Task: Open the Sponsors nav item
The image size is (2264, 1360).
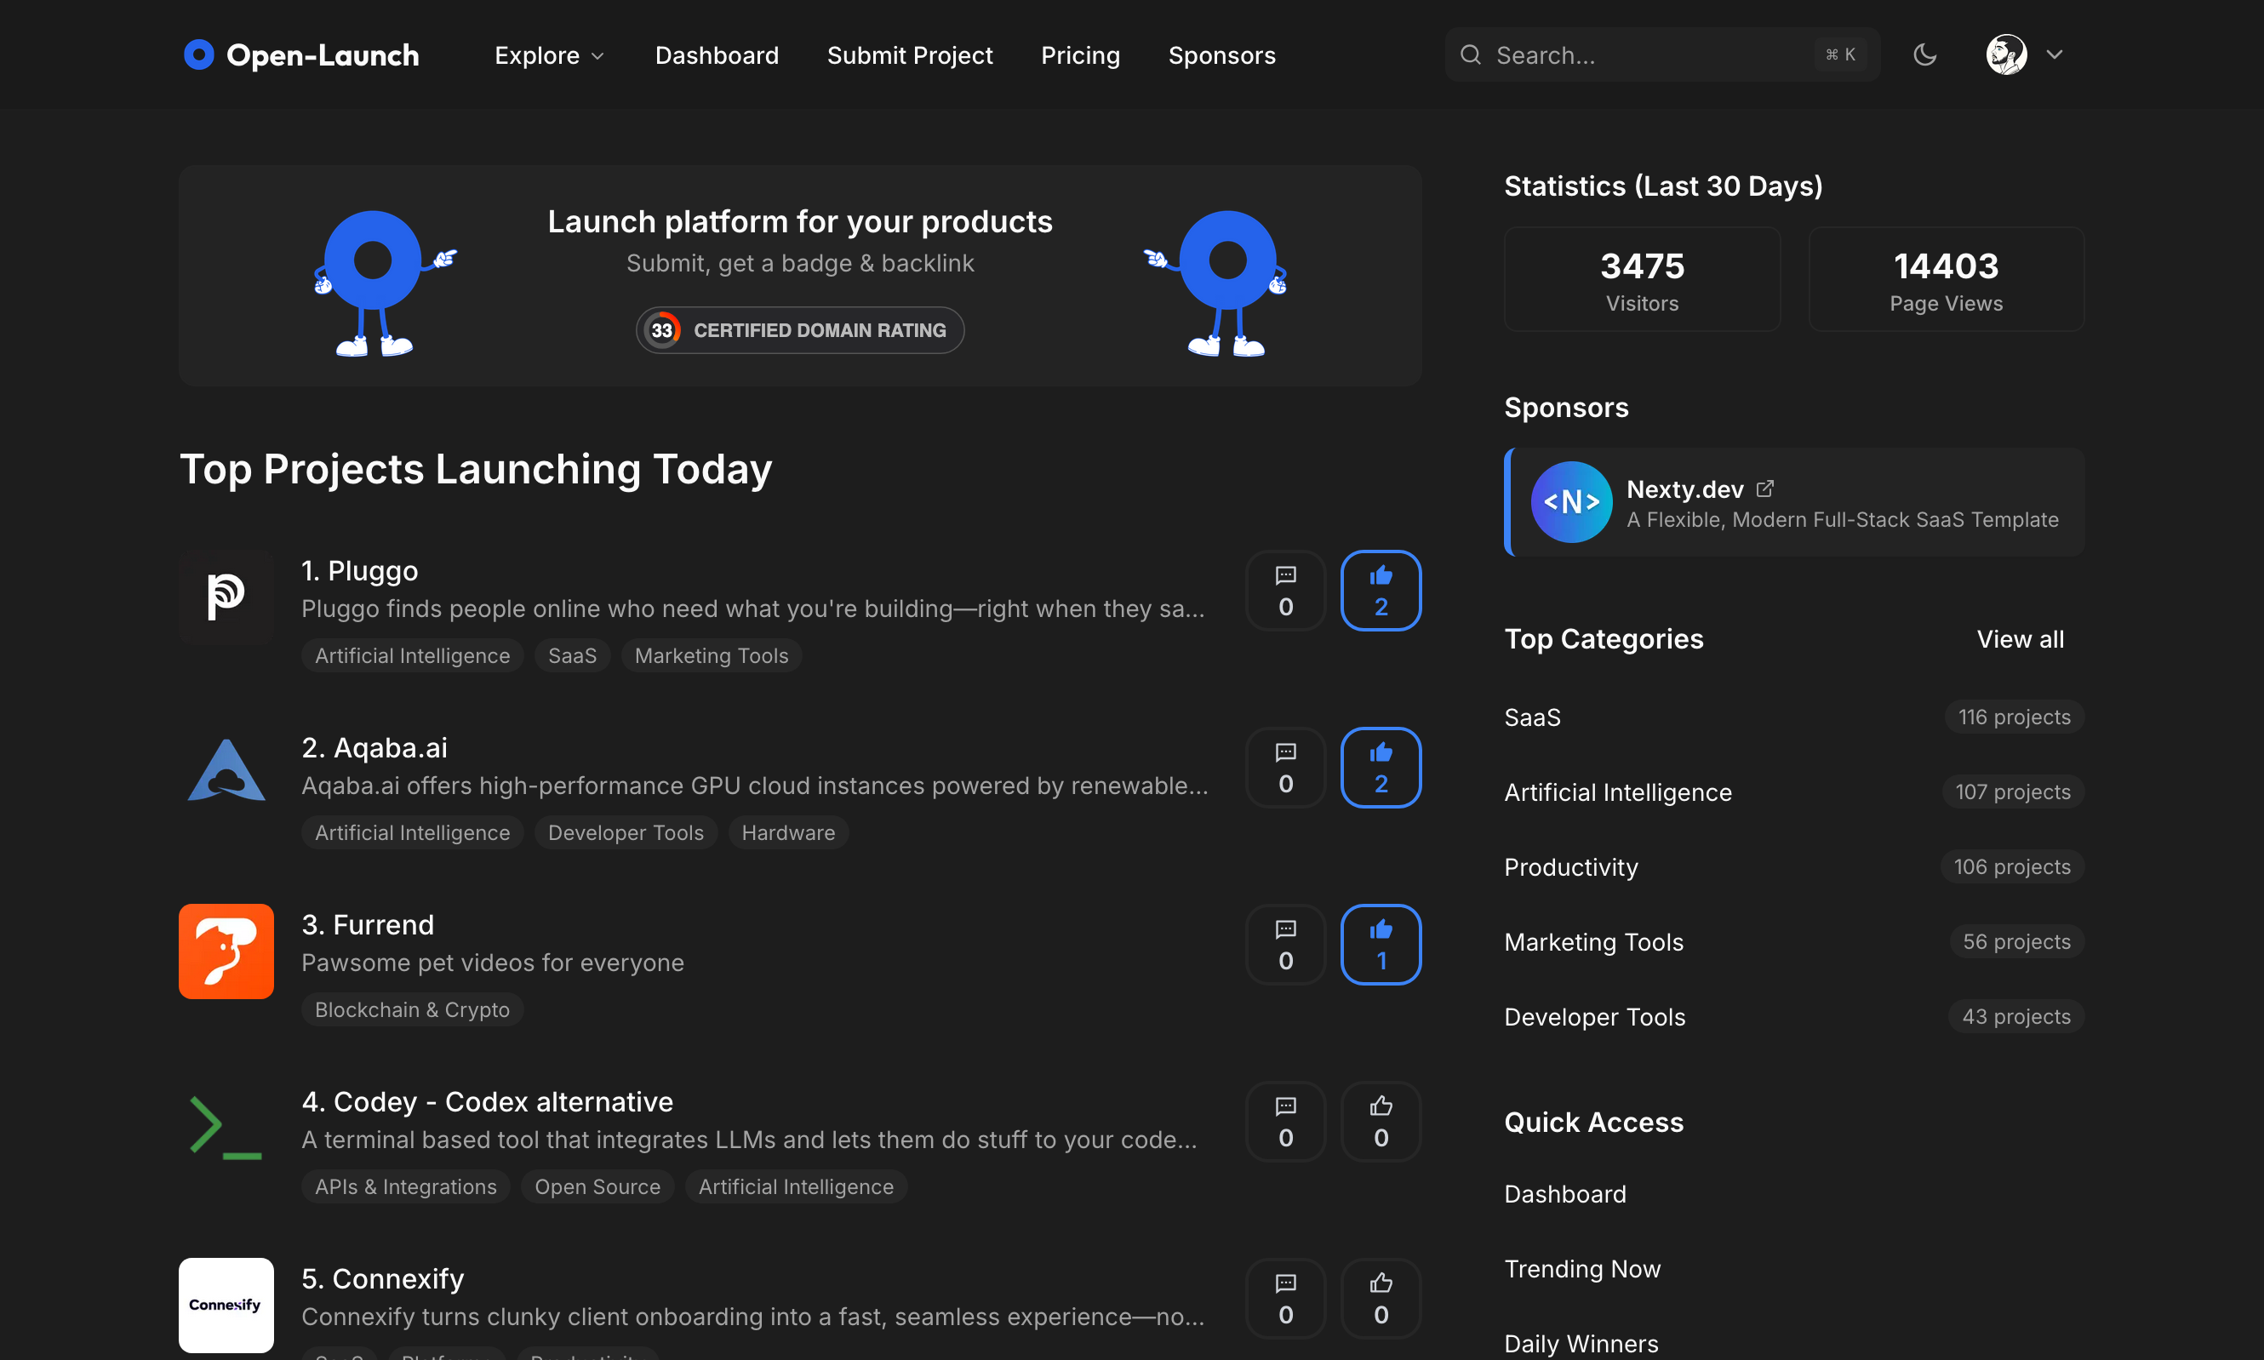Action: click(x=1221, y=56)
